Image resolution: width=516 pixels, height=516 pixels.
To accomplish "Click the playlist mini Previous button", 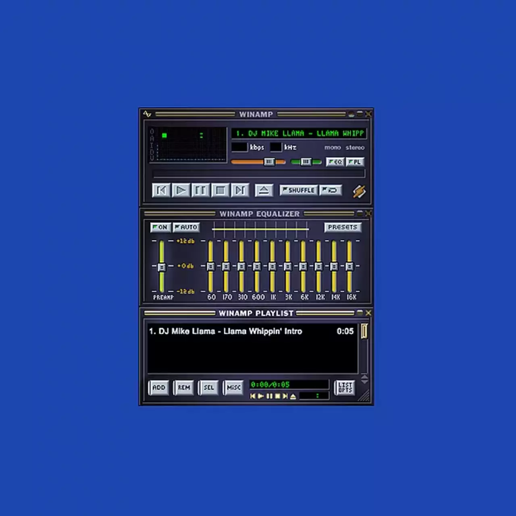I will 253,396.
